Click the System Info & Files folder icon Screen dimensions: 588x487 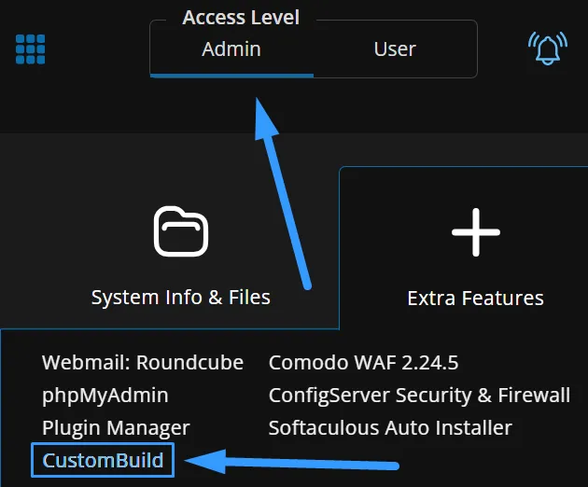click(181, 231)
